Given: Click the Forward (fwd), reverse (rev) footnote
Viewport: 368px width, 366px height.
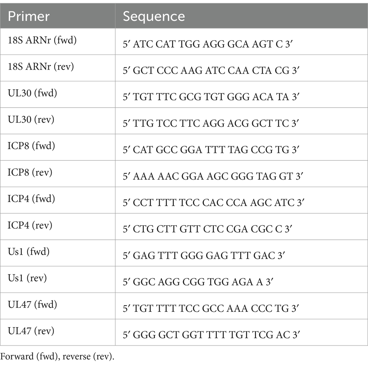Looking at the screenshot, I should [x=57, y=356].
